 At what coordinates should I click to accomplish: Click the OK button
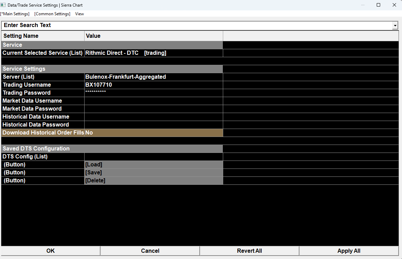(x=51, y=251)
